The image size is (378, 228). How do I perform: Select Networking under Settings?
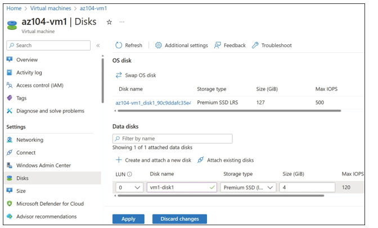tap(30, 140)
